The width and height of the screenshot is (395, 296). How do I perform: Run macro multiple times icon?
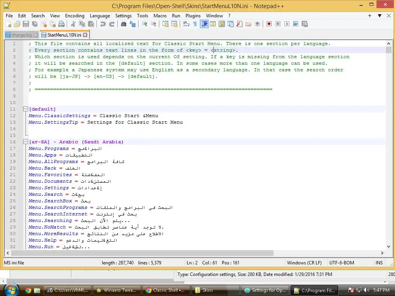296,24
